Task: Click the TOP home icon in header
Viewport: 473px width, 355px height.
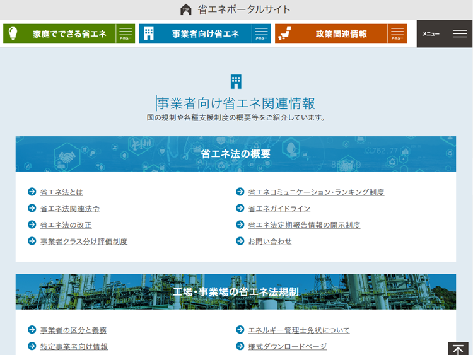Action: click(186, 9)
